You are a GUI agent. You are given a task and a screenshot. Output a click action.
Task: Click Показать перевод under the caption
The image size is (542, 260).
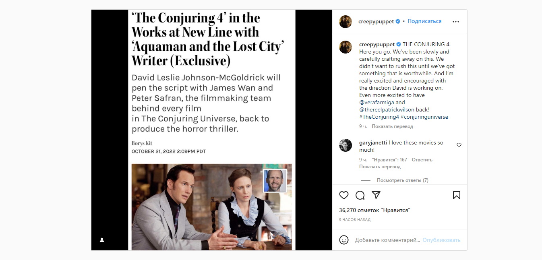point(392,126)
